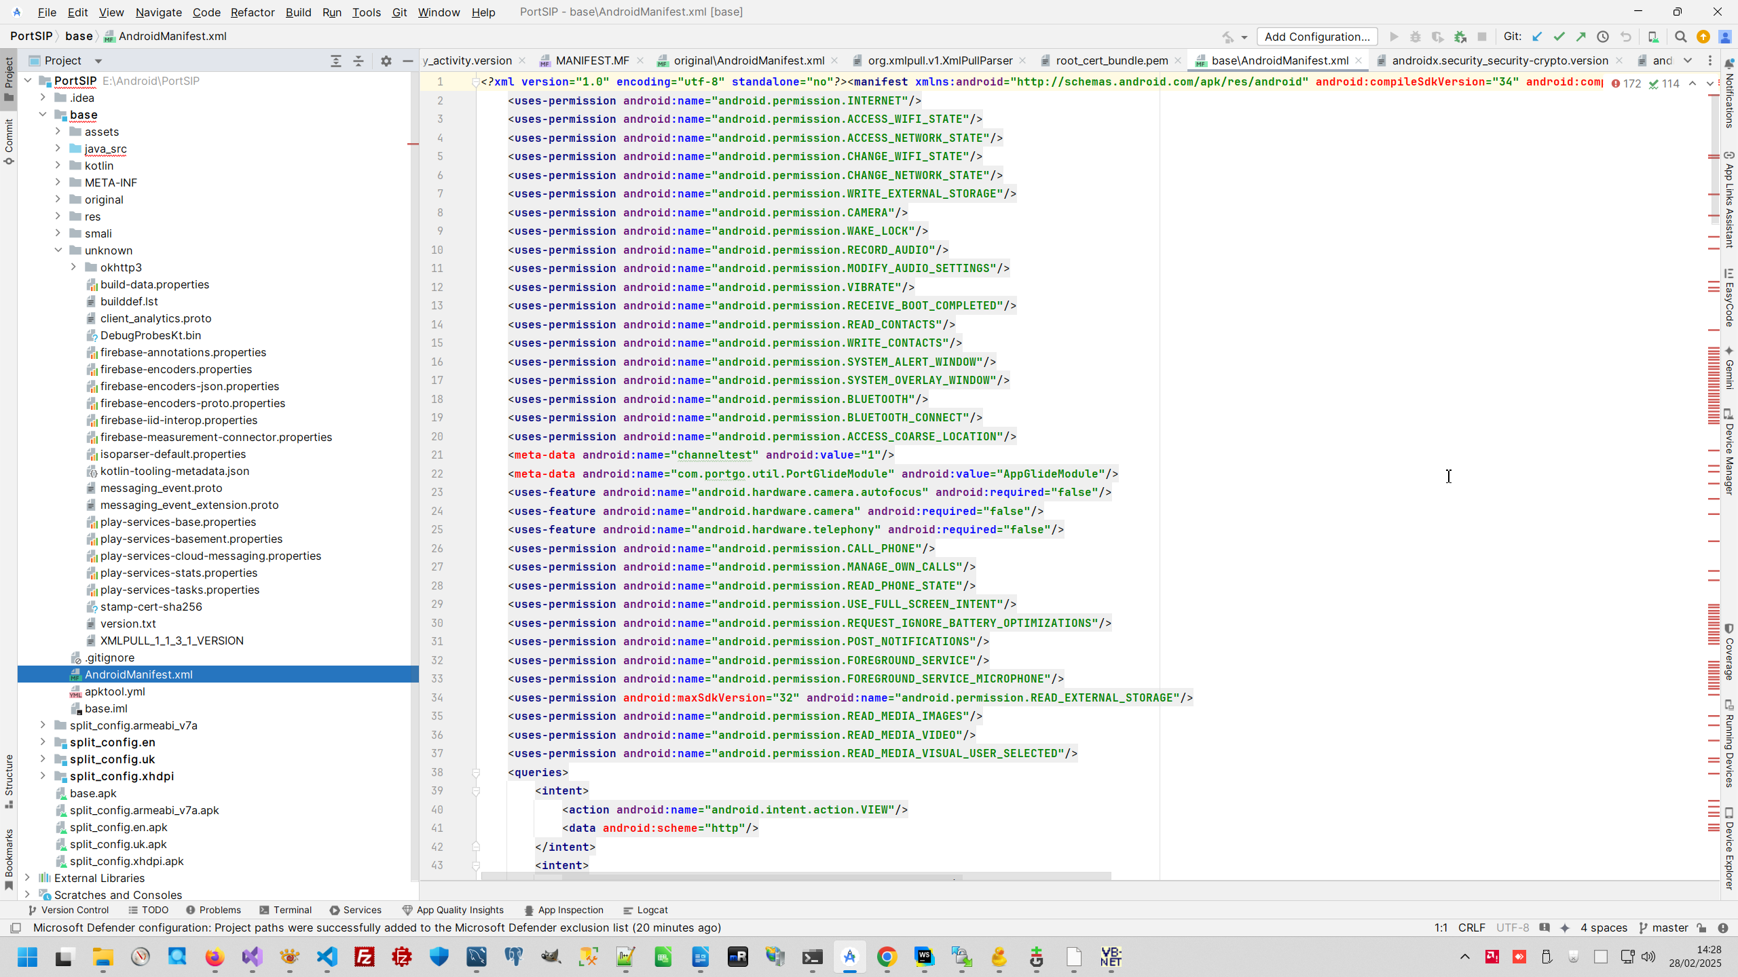
Task: Open search with the magnifier icon
Action: pos(1680,37)
